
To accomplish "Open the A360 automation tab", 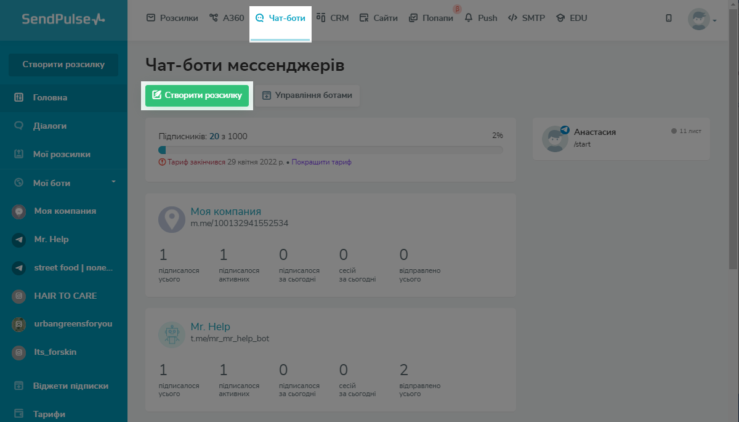I will point(227,18).
